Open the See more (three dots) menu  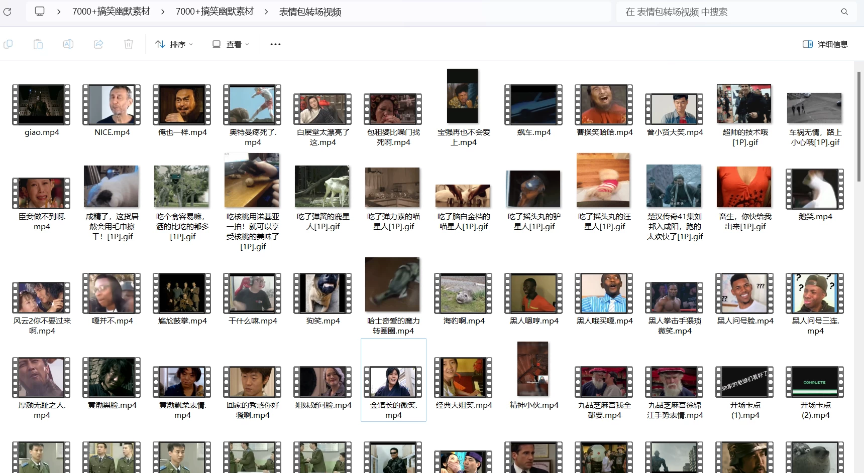click(x=275, y=44)
